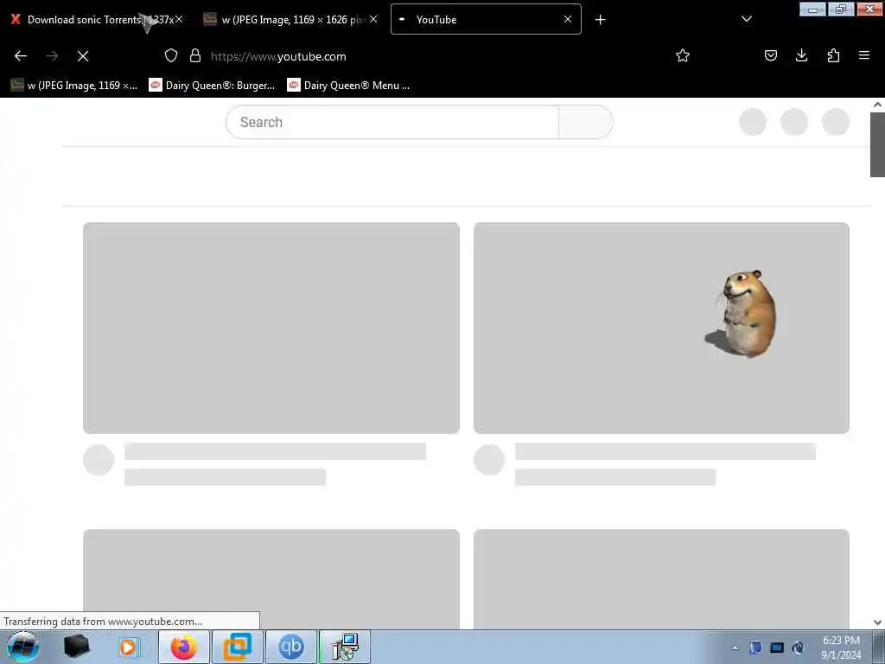Click the YouTube search submit button
The height and width of the screenshot is (664, 885).
click(x=586, y=122)
